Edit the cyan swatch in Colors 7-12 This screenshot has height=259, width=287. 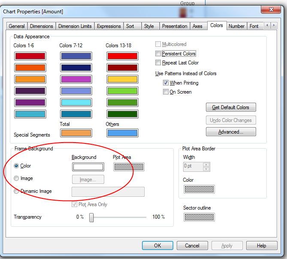(76, 103)
